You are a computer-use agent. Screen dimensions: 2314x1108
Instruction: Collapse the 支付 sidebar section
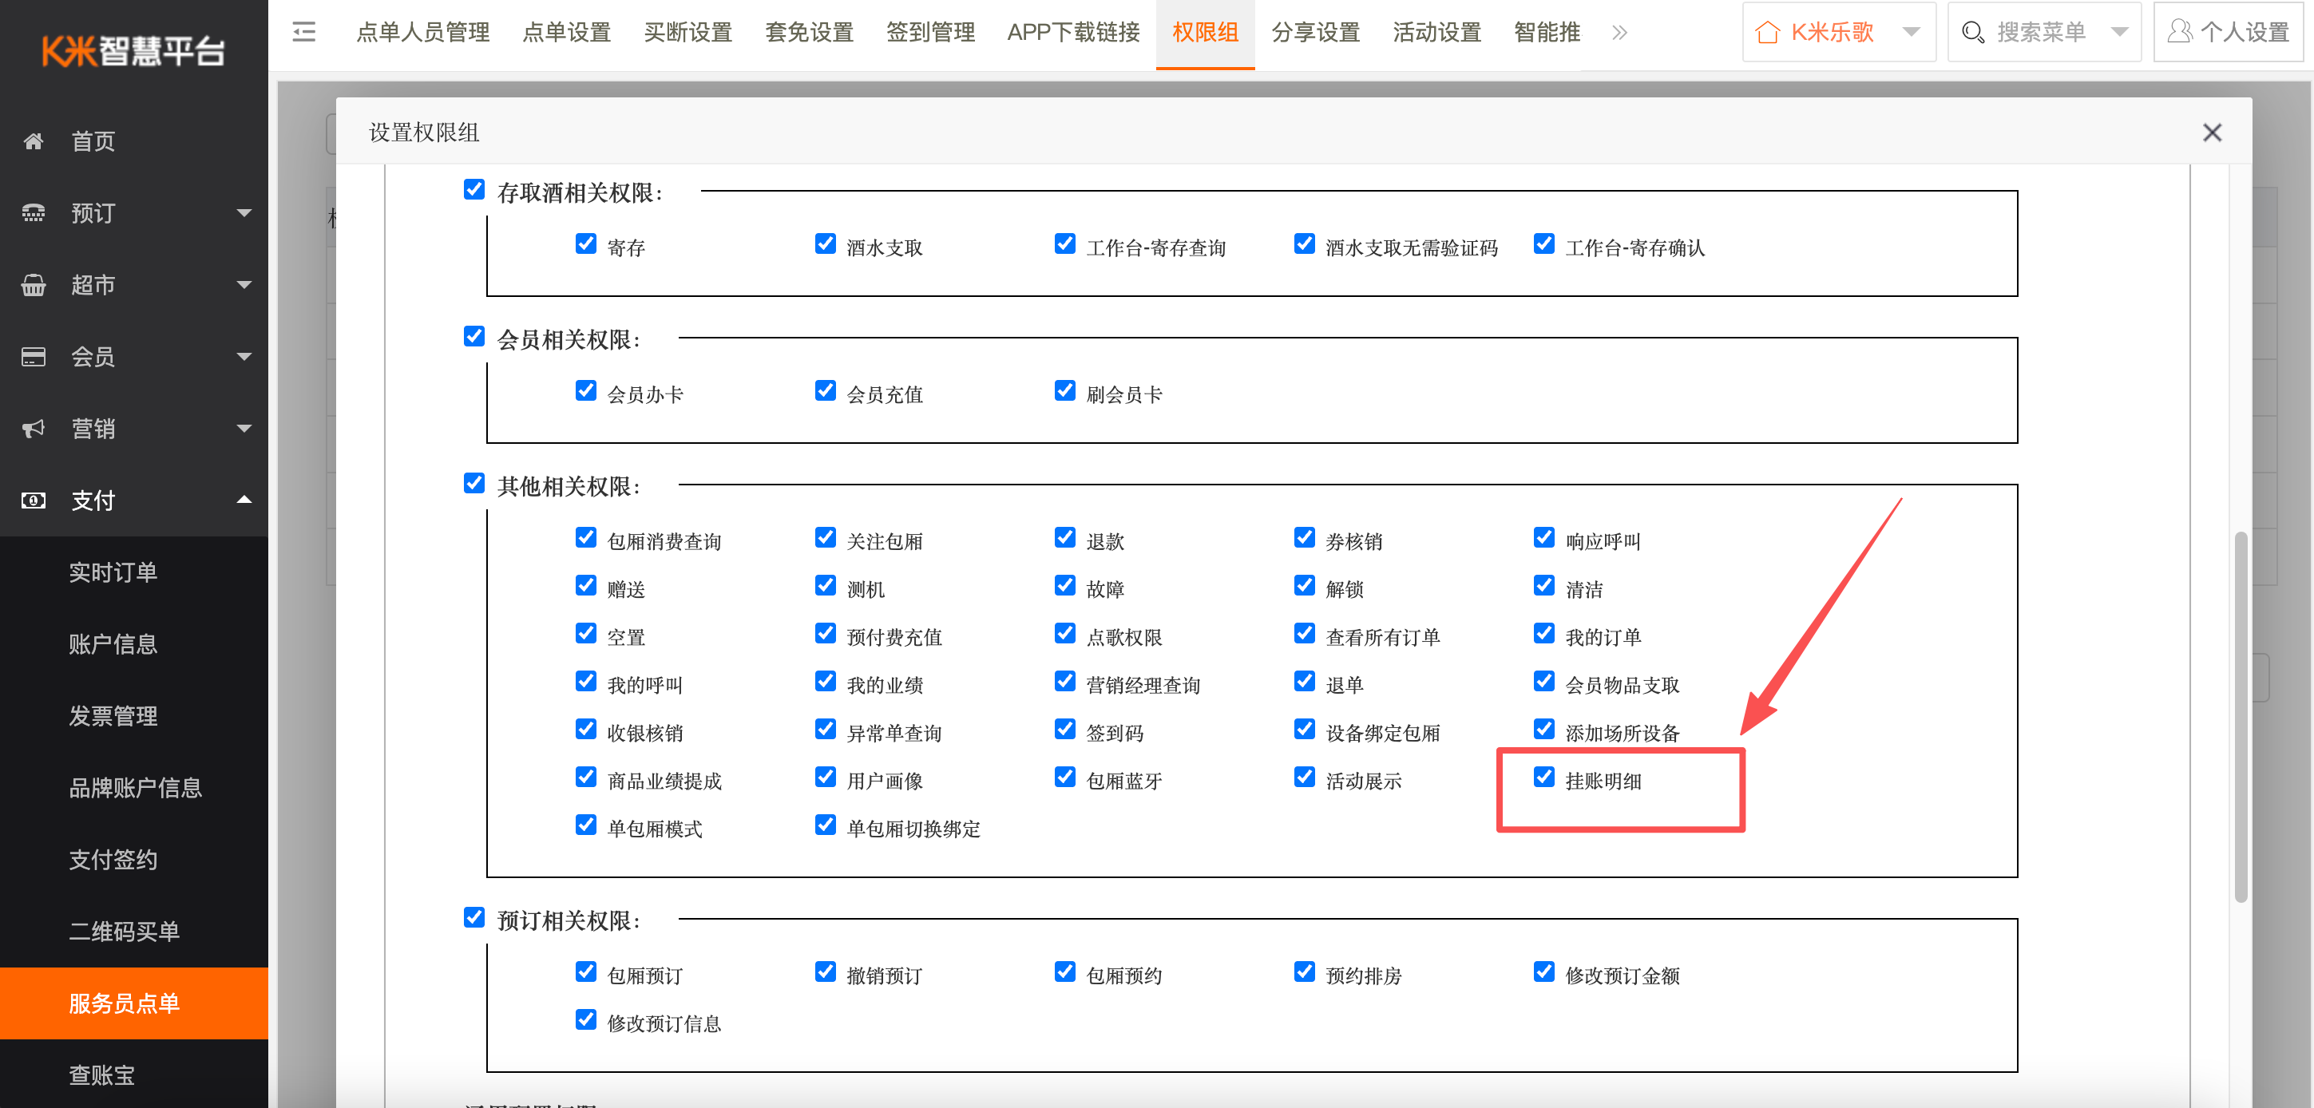[244, 501]
